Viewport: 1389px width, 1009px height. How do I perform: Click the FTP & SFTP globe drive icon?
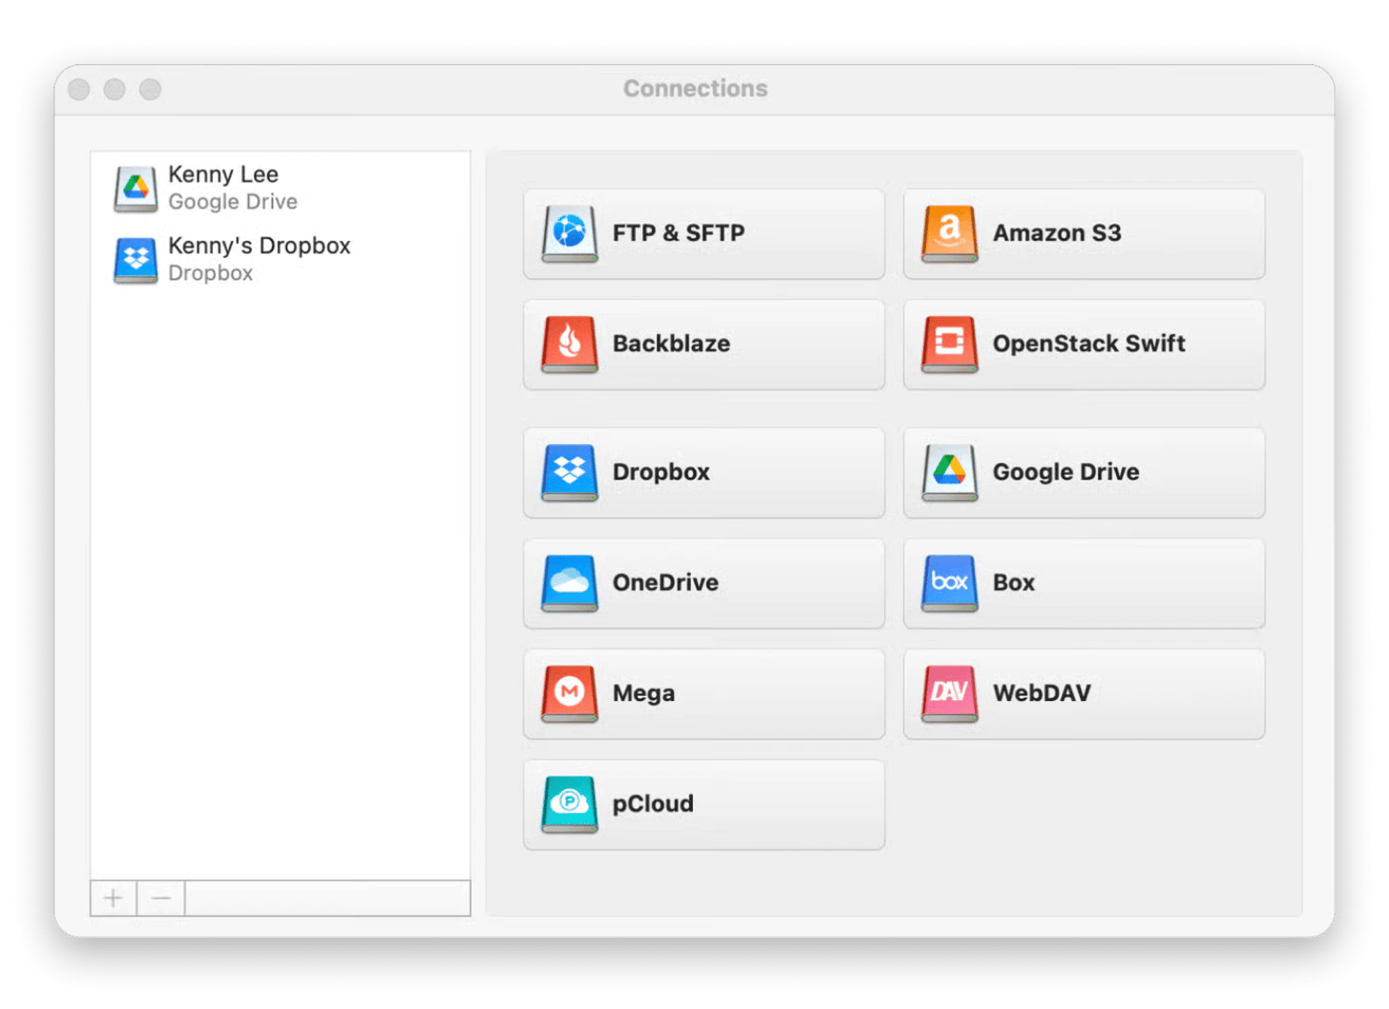(x=569, y=234)
